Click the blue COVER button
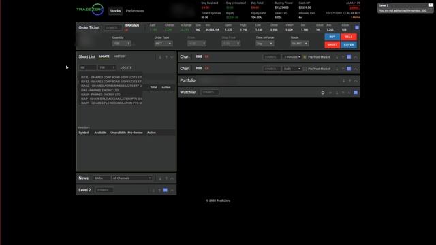The width and height of the screenshot is (436, 245). tap(349, 45)
